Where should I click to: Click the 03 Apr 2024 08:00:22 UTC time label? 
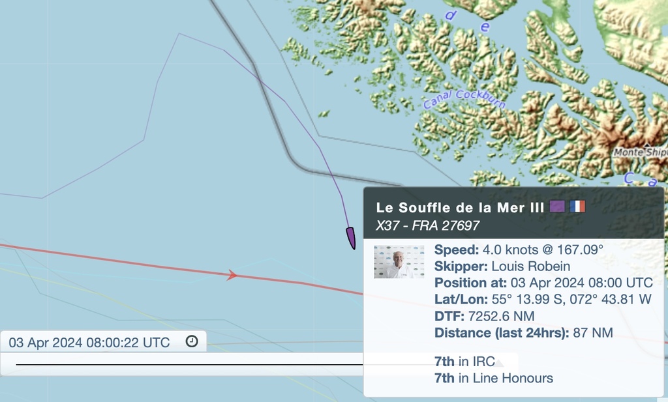(x=89, y=343)
